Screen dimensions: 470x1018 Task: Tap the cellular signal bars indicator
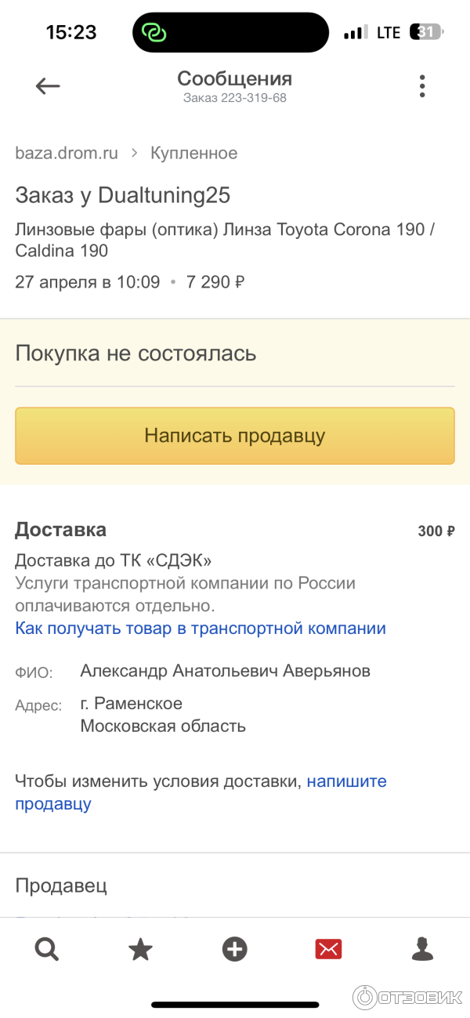353,31
